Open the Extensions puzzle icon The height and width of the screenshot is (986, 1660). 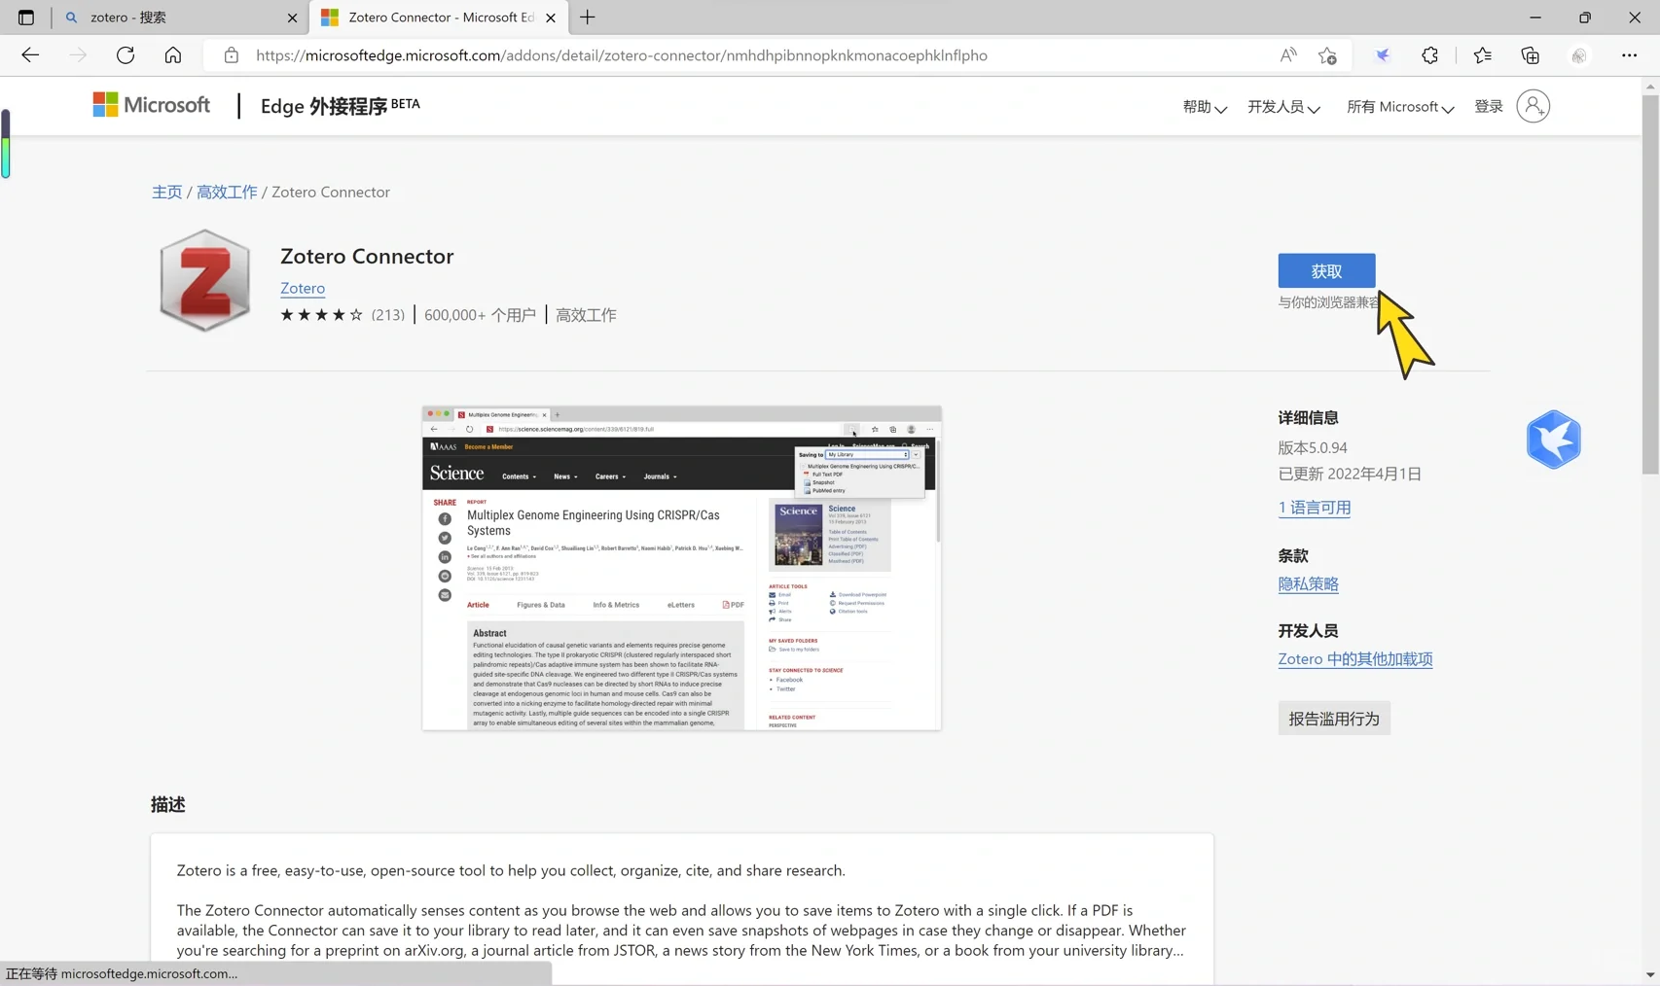coord(1429,55)
